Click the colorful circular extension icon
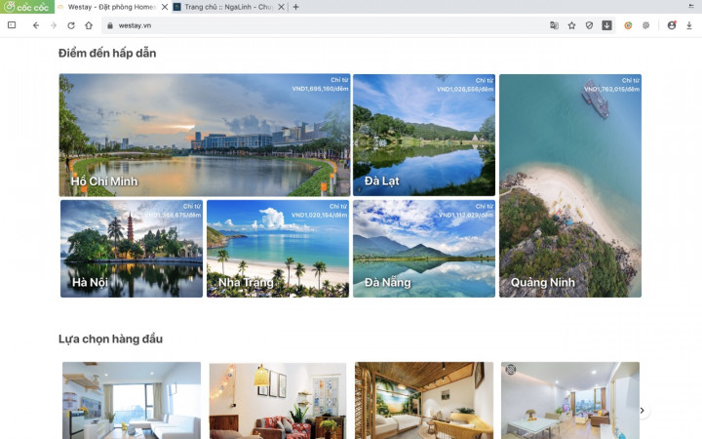Screen dimensions: 702x439 click(628, 25)
